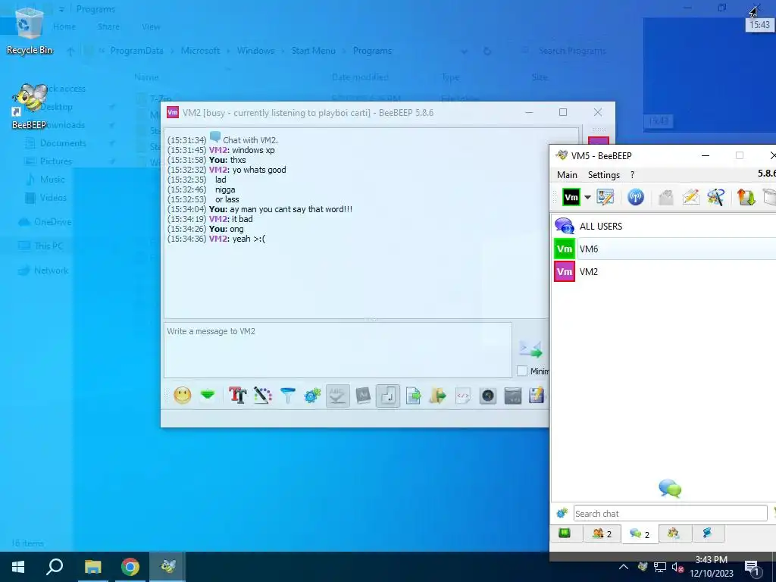Click the muted volume tray icon
Screen dimensions: 776x582
coord(677,568)
